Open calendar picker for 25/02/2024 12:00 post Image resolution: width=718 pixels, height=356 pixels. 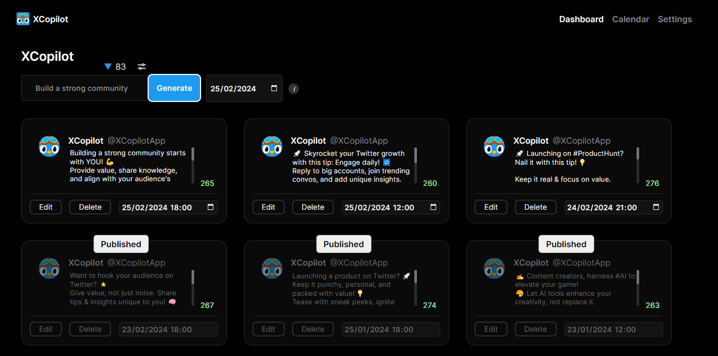[x=433, y=207]
